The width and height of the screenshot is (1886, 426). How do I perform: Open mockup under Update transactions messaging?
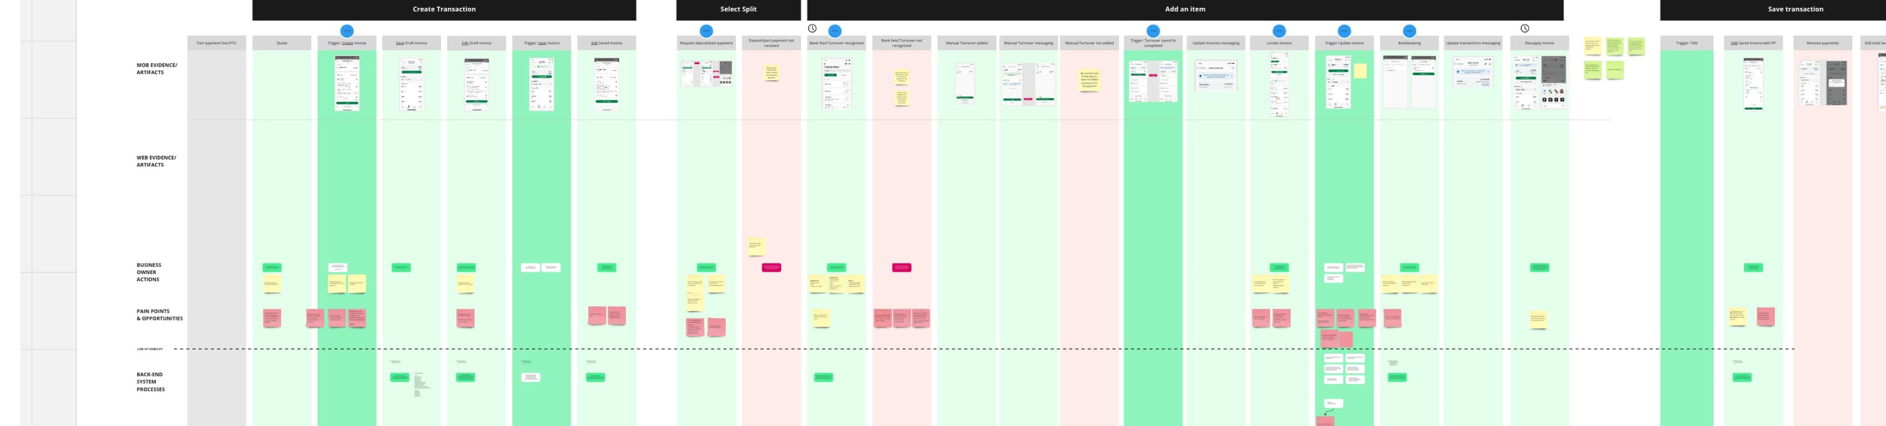1473,73
